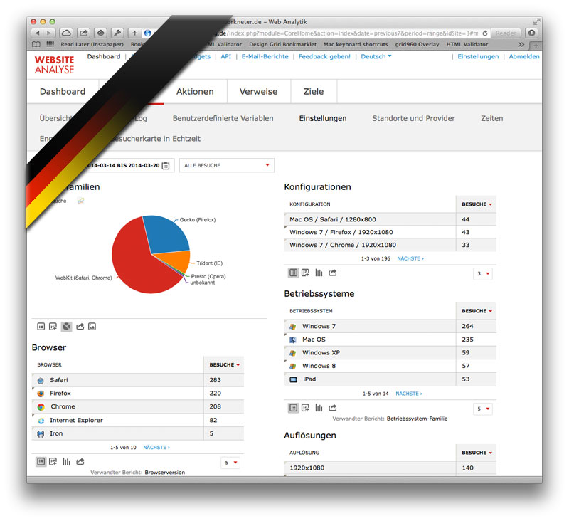
Task: Go back with Safari's back arrow
Action: pos(38,33)
